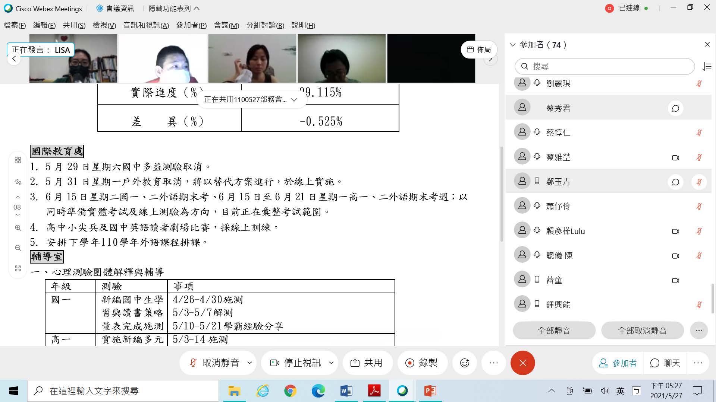Click the emoji reactions icon
The height and width of the screenshot is (402, 716).
(464, 363)
